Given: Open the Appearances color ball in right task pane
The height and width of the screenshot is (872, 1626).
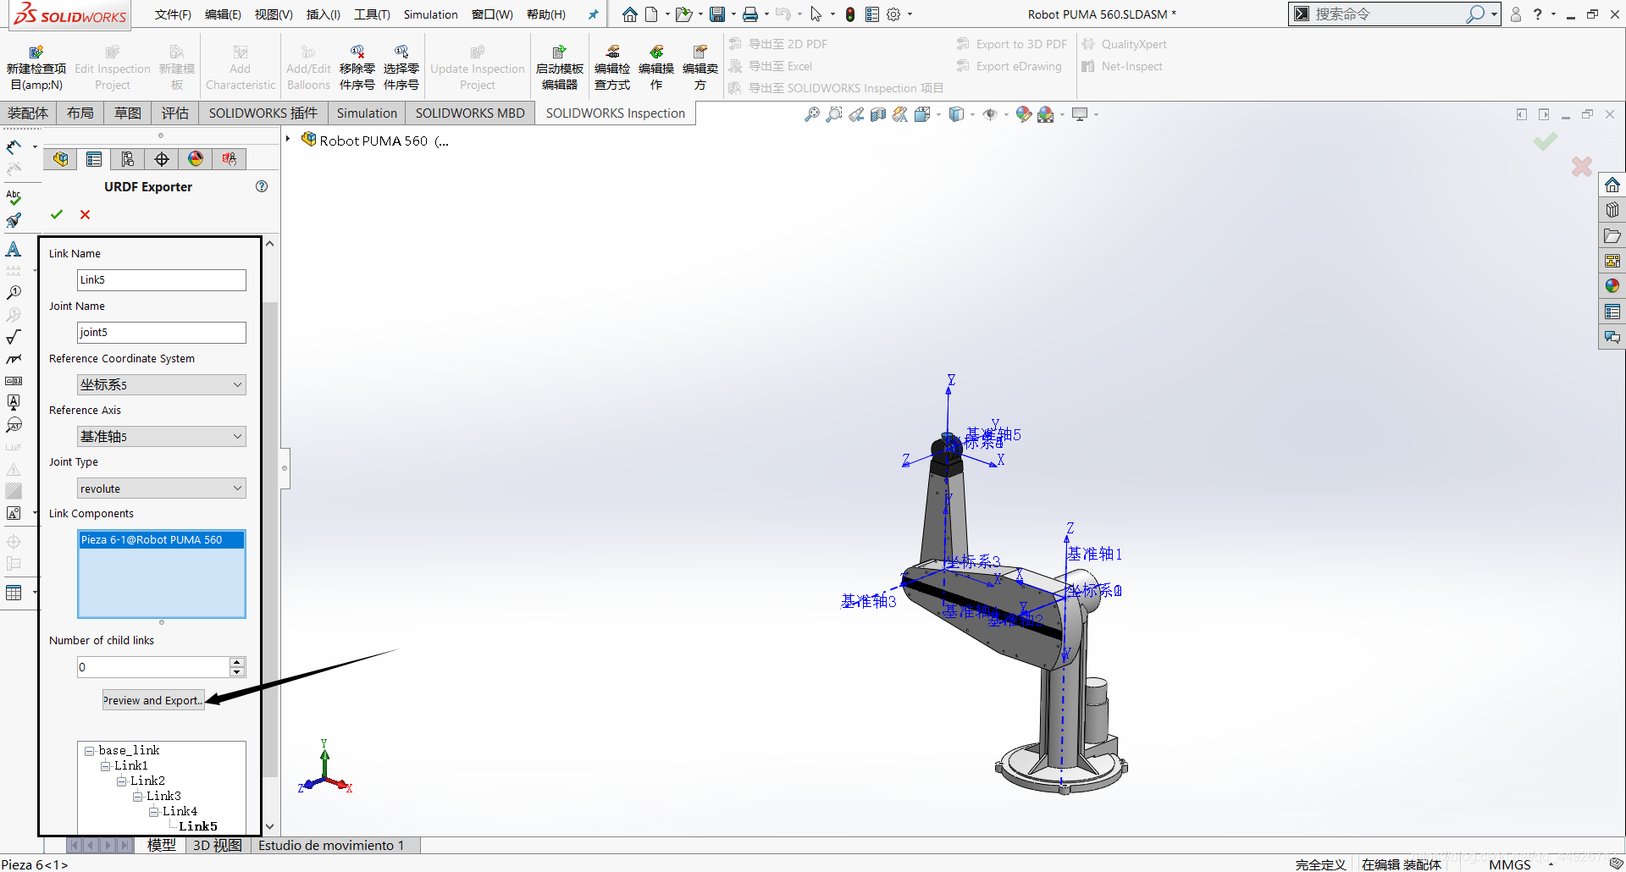Looking at the screenshot, I should [x=1612, y=286].
